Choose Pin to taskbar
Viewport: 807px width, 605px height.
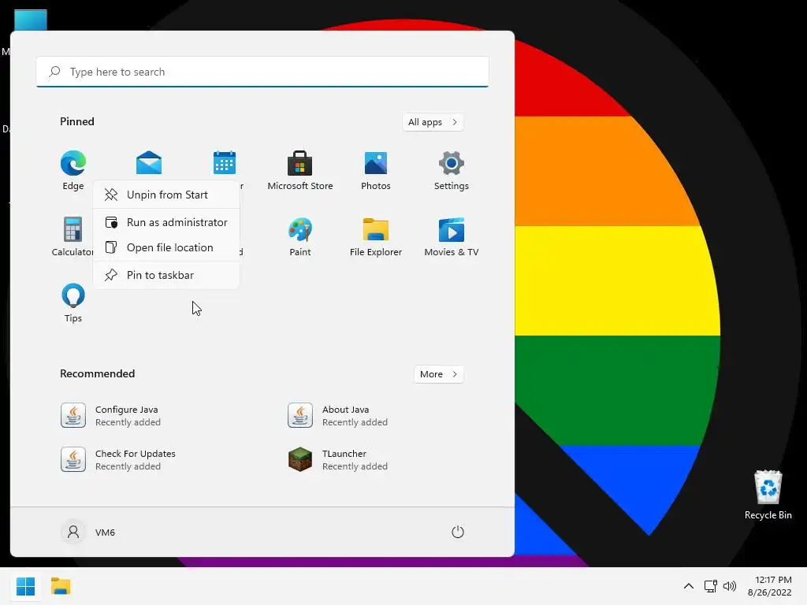point(166,275)
